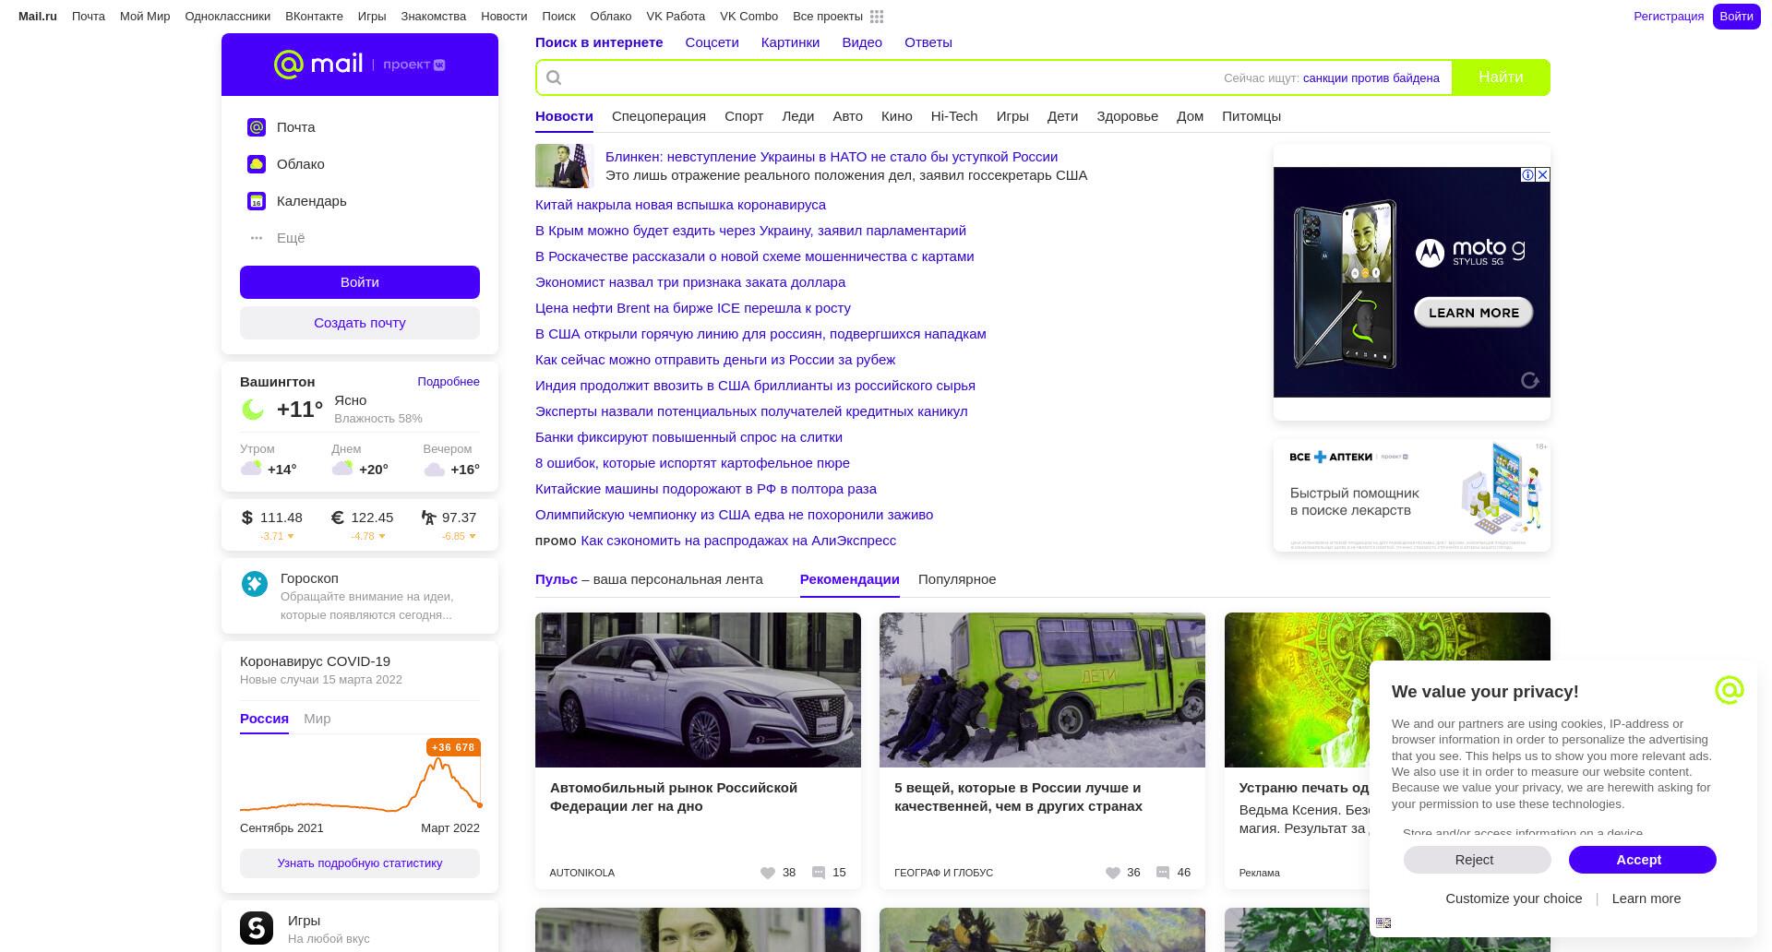The height and width of the screenshot is (952, 1772).
Task: Click the Почта envelope icon in sidebar
Action: (x=257, y=127)
